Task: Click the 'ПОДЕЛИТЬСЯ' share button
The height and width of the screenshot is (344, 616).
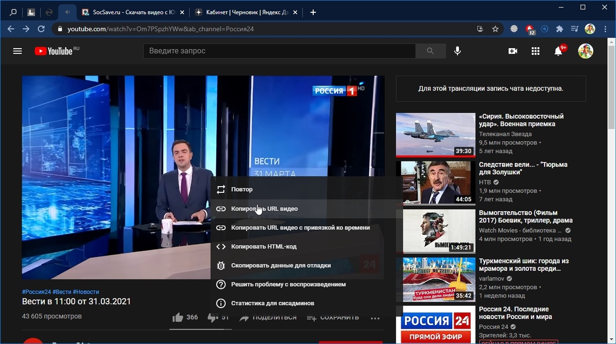Action: point(268,317)
